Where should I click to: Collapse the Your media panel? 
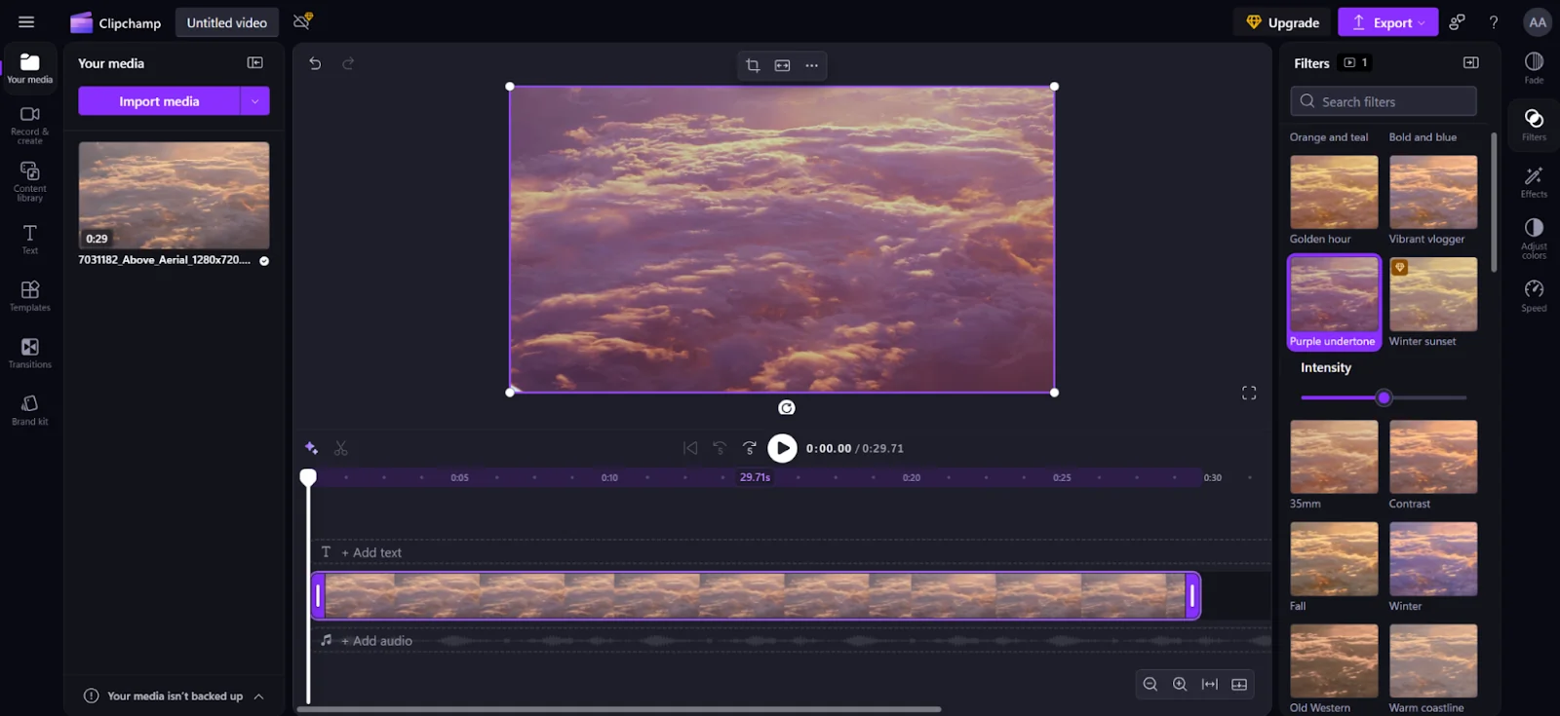tap(255, 63)
